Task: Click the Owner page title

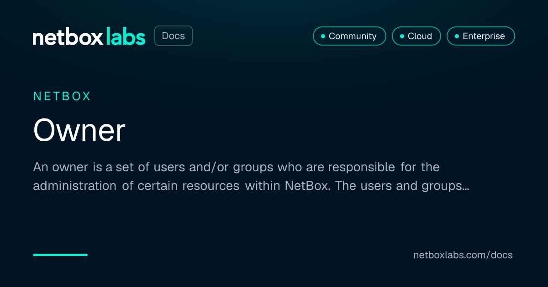Action: tap(79, 130)
